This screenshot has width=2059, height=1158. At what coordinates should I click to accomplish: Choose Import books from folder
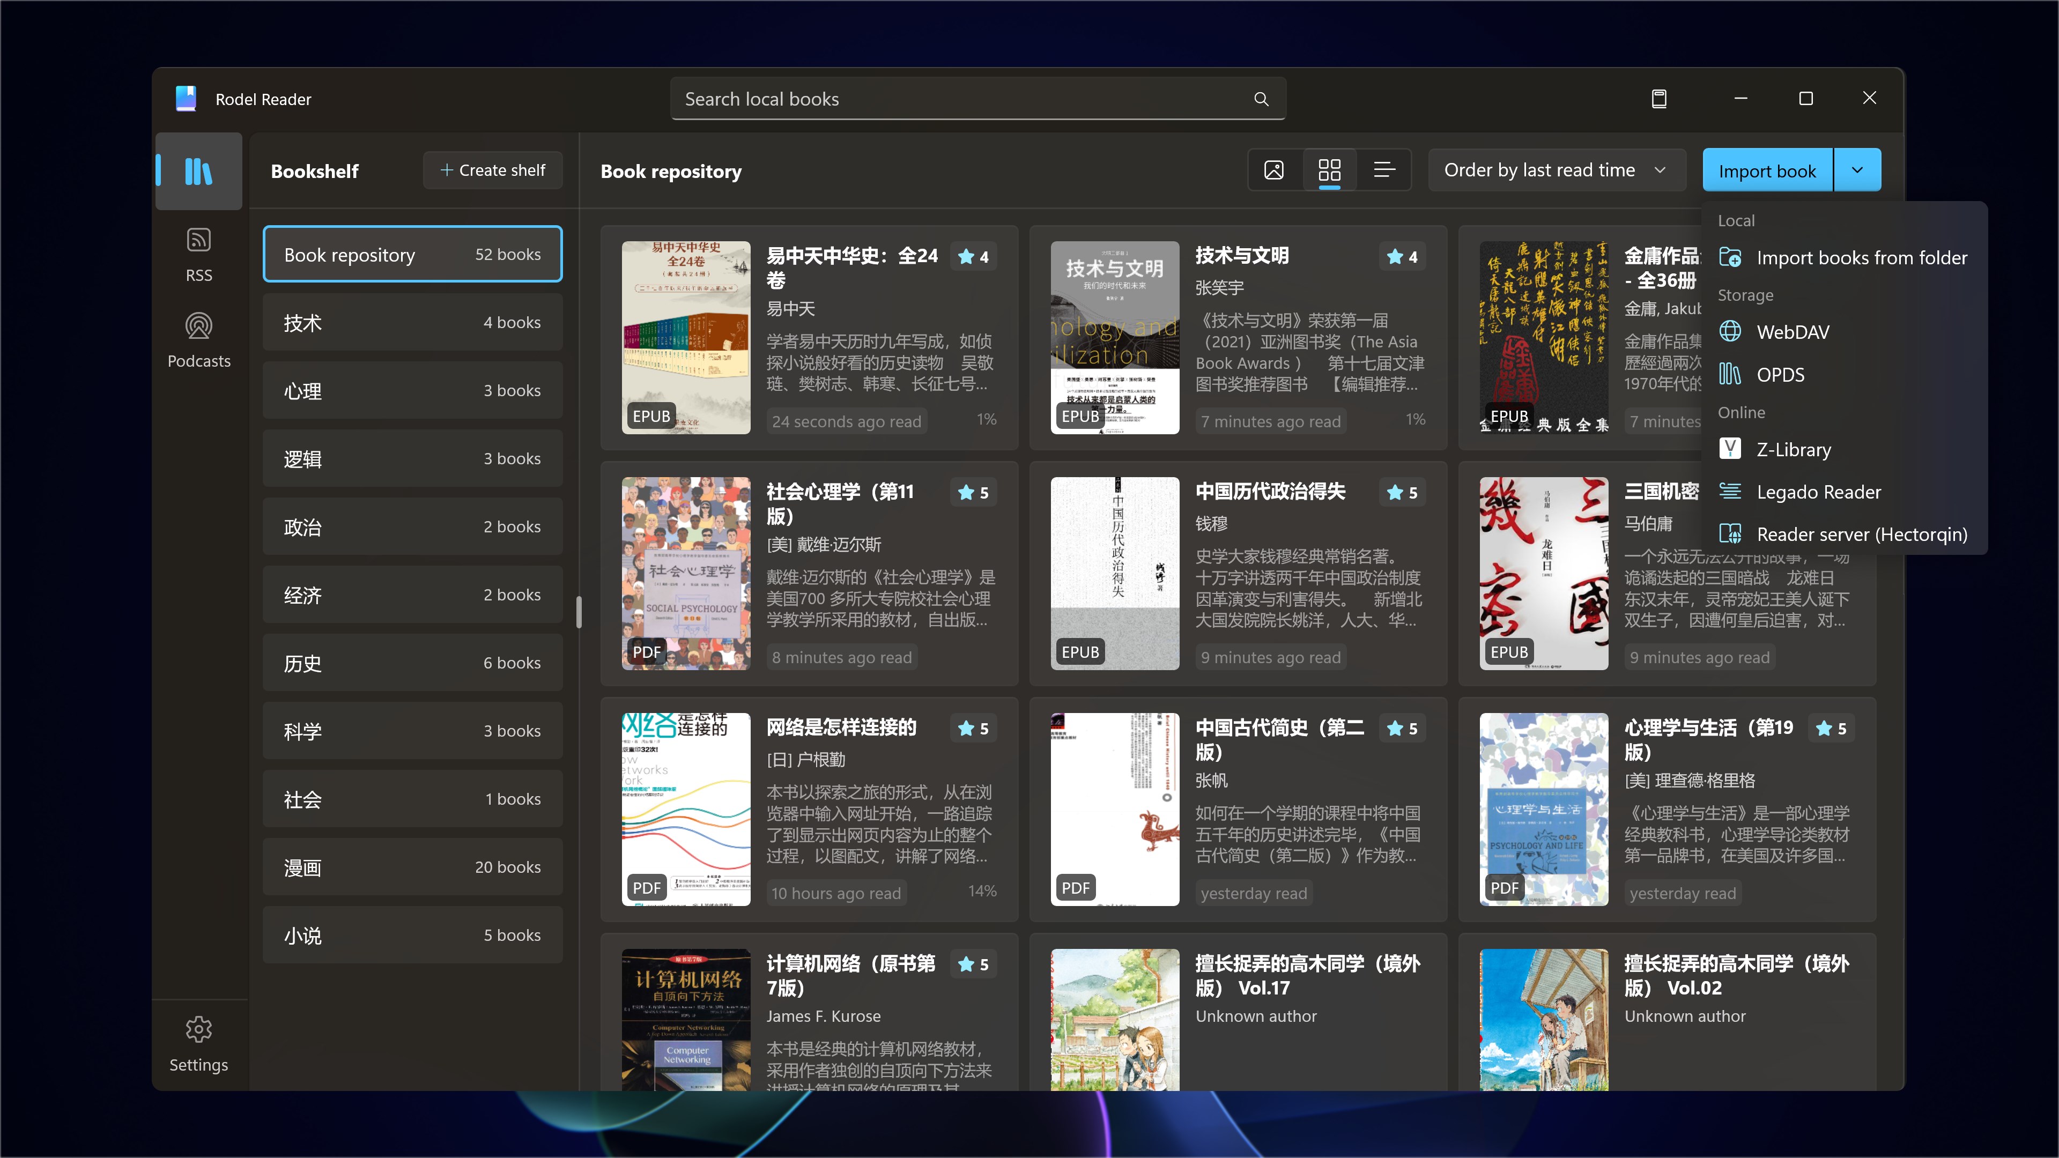click(1862, 257)
